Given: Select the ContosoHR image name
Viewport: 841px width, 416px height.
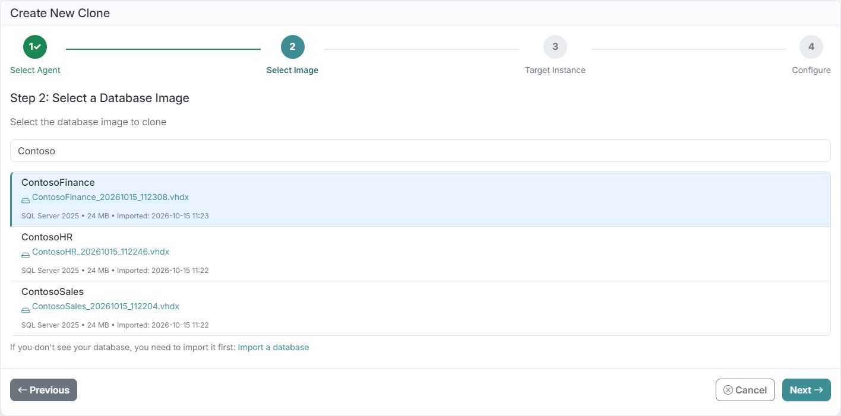Looking at the screenshot, I should (47, 237).
